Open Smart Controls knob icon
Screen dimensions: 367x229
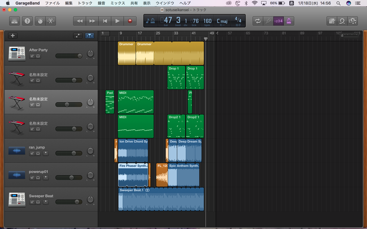point(39,21)
